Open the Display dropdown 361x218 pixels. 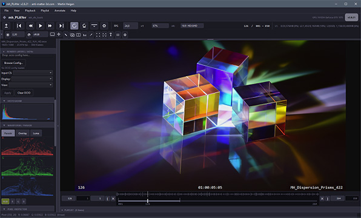point(32,79)
